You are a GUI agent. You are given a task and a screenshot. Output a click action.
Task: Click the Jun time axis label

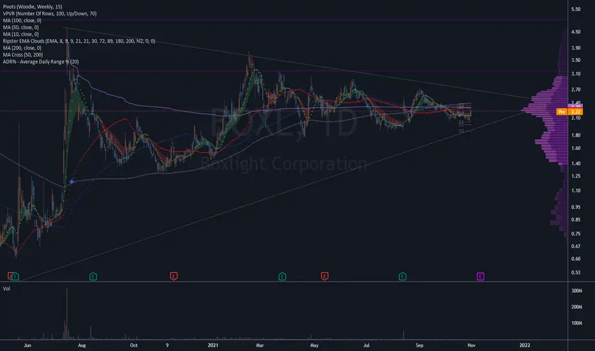click(27, 345)
